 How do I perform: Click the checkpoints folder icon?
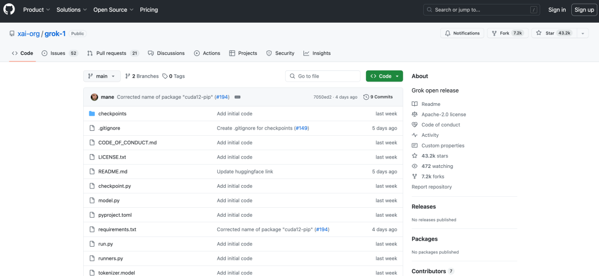pyautogui.click(x=92, y=114)
